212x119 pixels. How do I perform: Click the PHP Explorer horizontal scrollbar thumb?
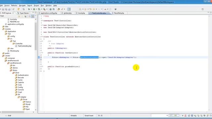tap(13, 112)
